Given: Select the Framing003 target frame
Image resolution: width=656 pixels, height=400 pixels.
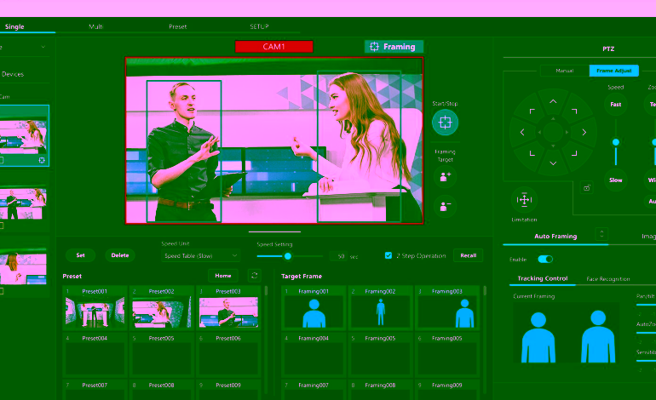Looking at the screenshot, I should point(447,308).
